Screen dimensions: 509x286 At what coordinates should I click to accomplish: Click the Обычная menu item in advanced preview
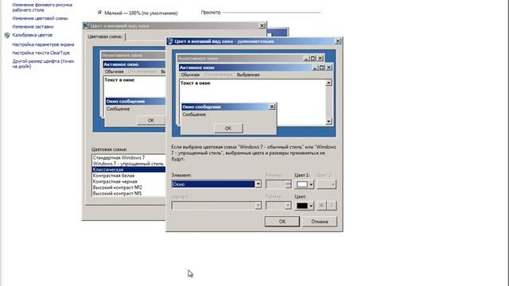[190, 75]
